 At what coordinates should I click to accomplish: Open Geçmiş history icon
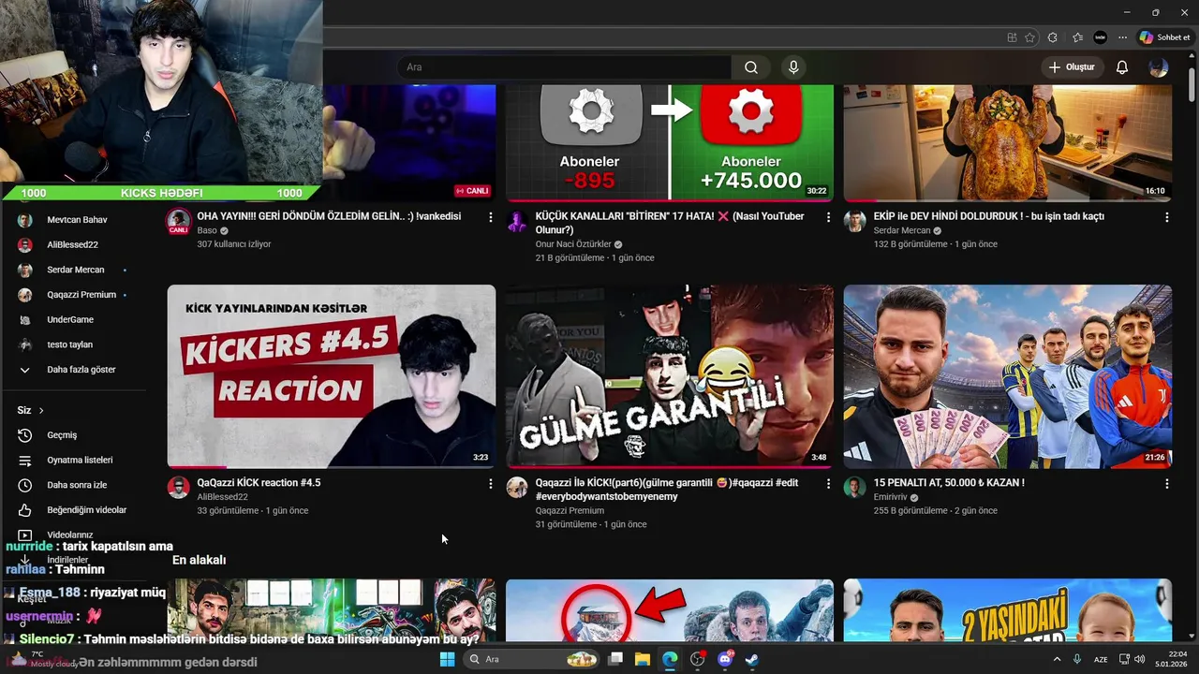[x=25, y=435]
